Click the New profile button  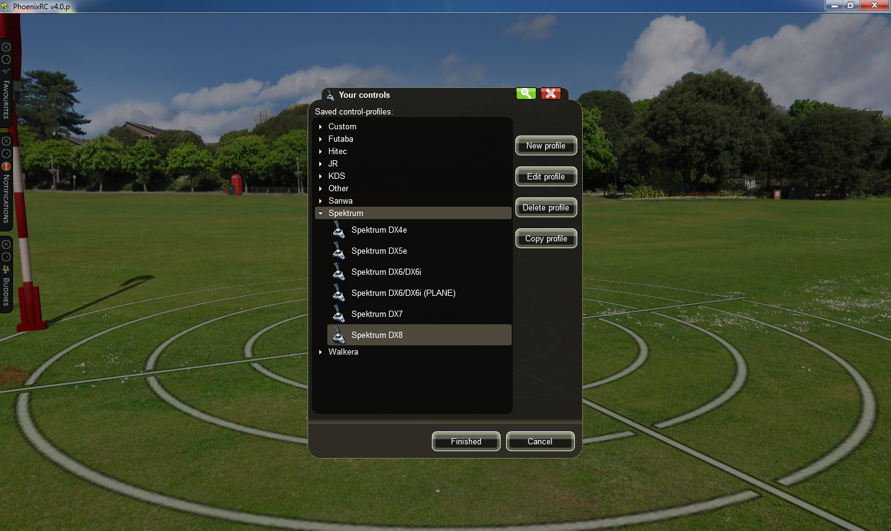click(x=546, y=145)
